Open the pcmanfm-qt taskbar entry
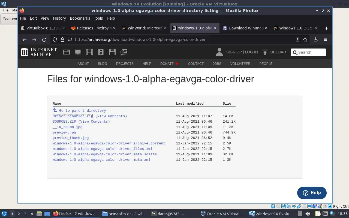Image resolution: width=349 pixels, height=218 pixels. coord(124,214)
